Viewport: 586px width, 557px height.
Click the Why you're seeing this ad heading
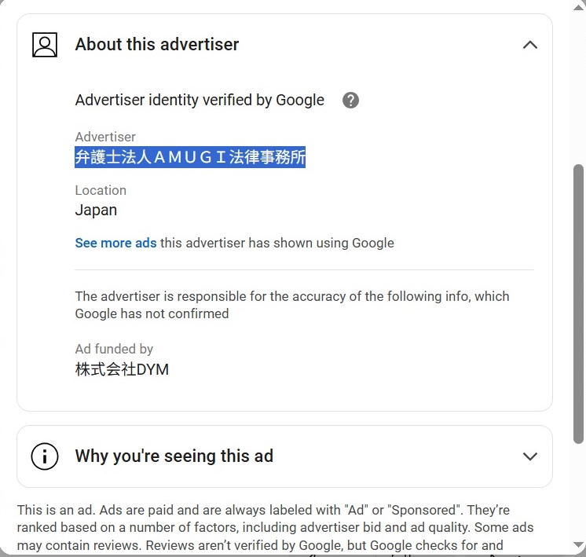(x=174, y=456)
